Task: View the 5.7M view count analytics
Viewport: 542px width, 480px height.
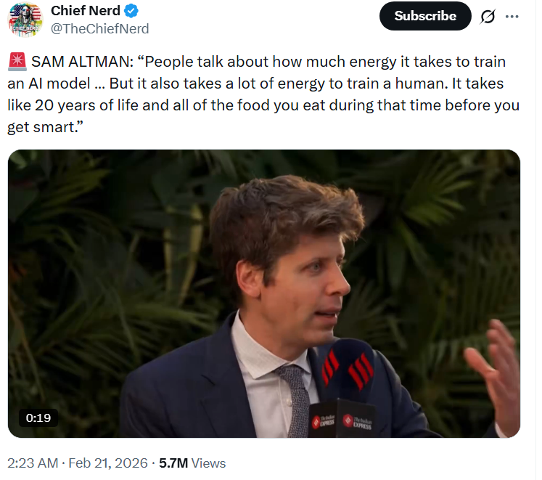Action: coord(173,463)
